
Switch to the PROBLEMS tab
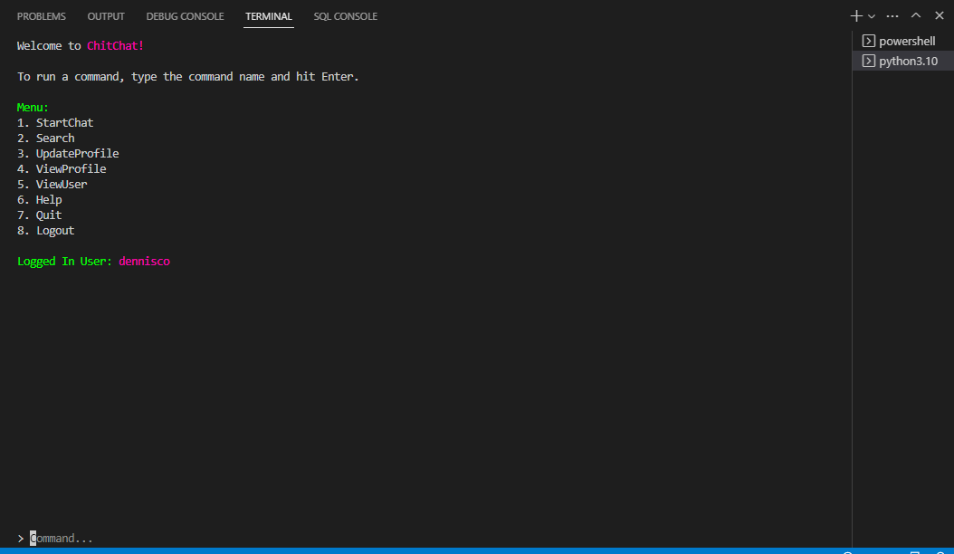pos(42,15)
